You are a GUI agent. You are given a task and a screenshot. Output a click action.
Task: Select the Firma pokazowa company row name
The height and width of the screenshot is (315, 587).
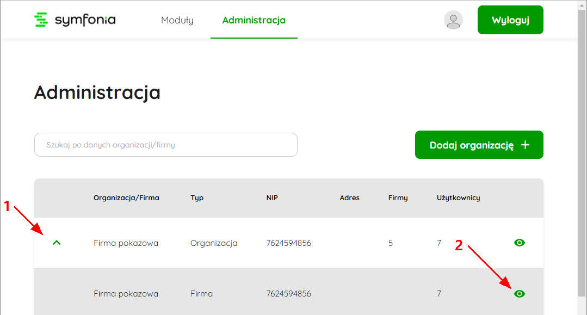tap(126, 294)
